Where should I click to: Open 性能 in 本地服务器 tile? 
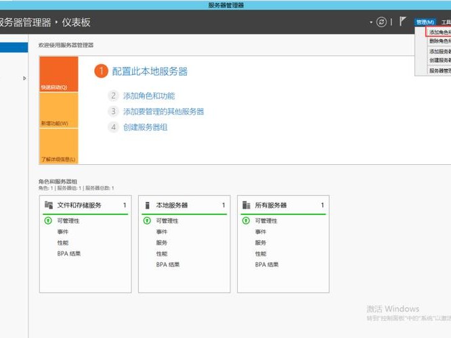coord(162,254)
